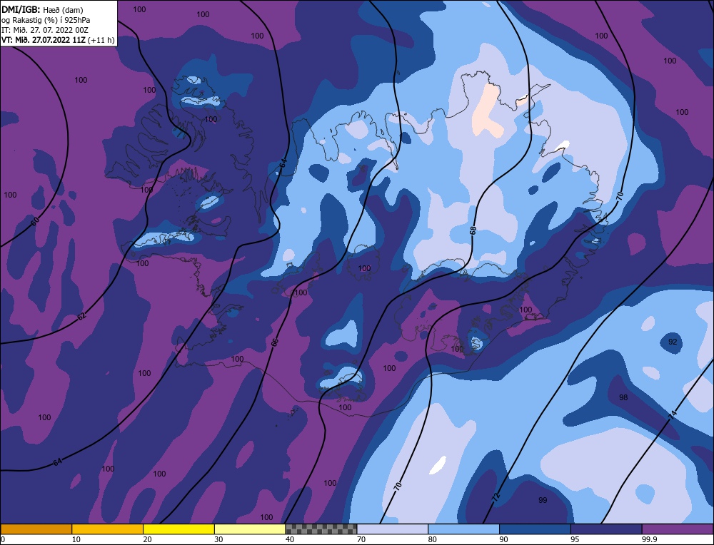
Task: Click the checkered gray 40–70 legend swatch
Action: pos(321,529)
